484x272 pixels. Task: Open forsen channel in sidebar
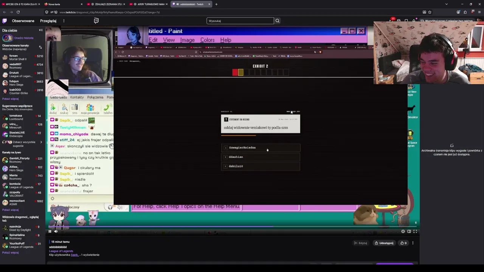pos(23,57)
